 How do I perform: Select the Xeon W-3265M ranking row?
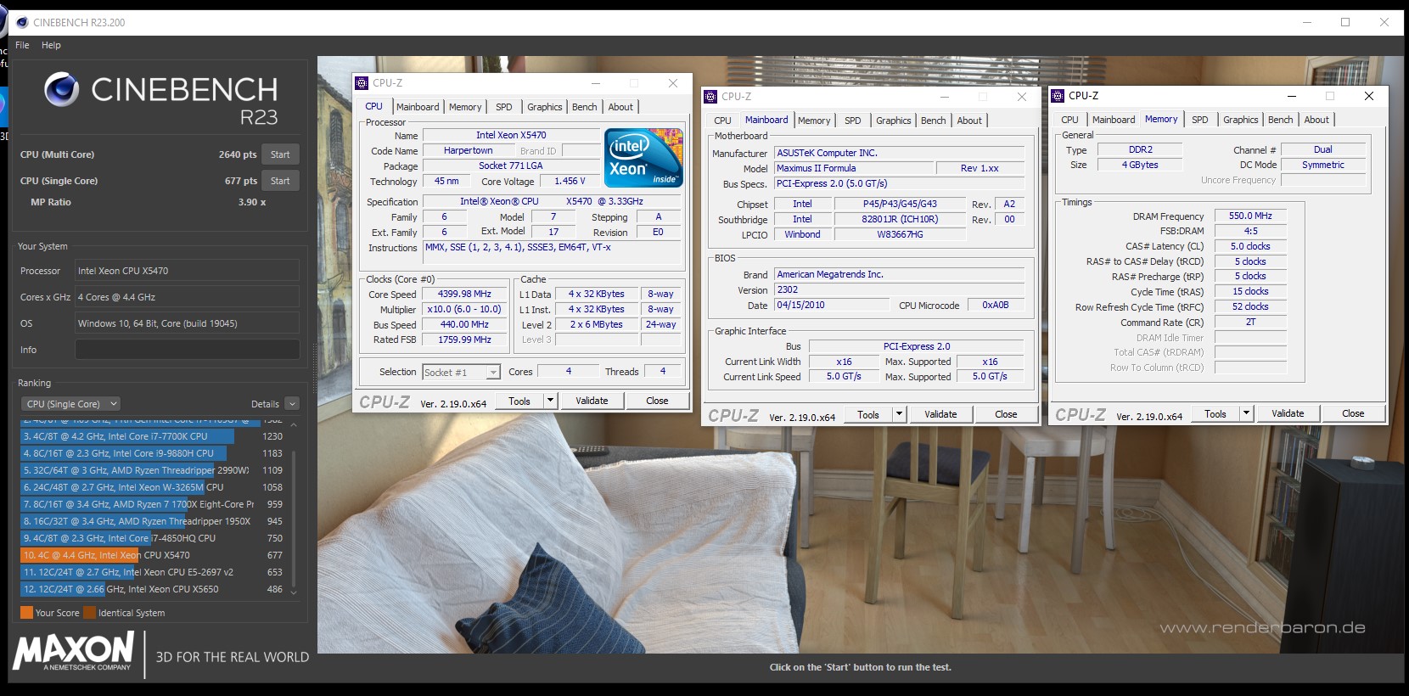[x=152, y=487]
